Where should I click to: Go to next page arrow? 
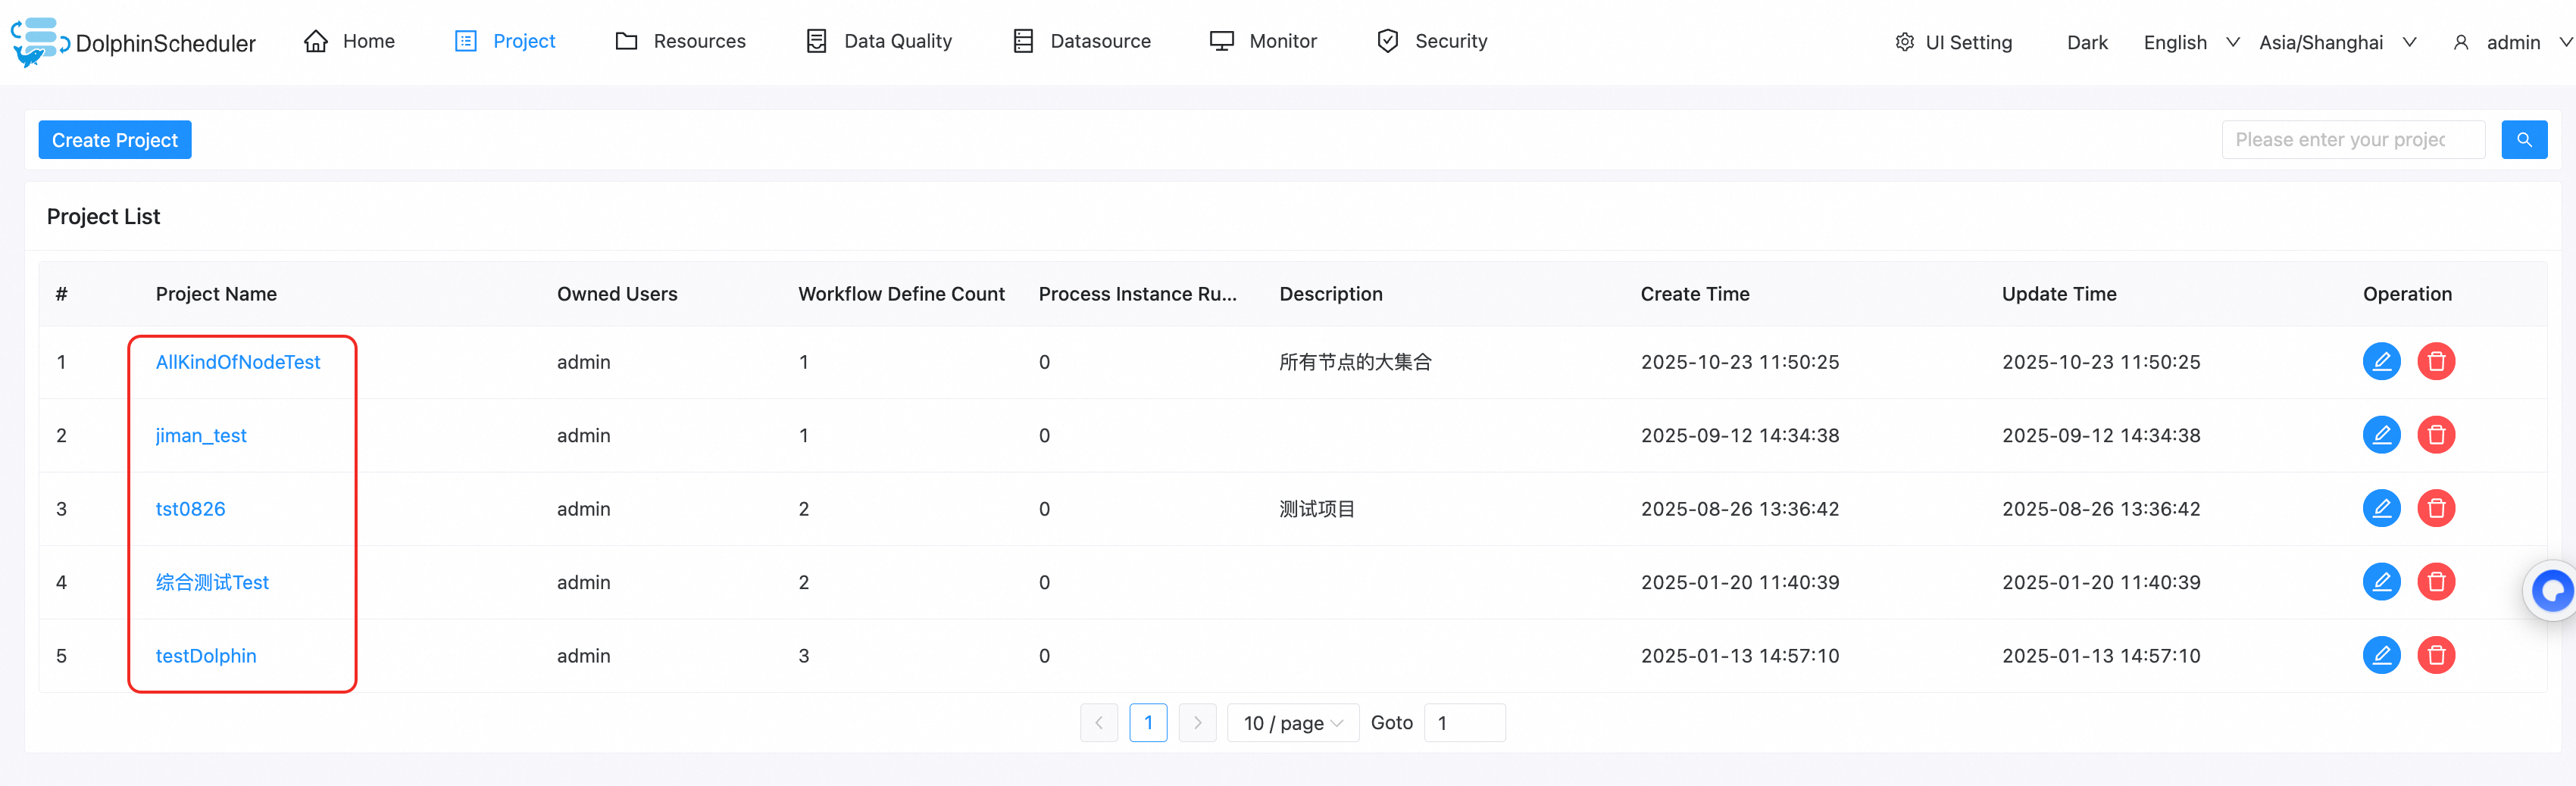point(1197,723)
